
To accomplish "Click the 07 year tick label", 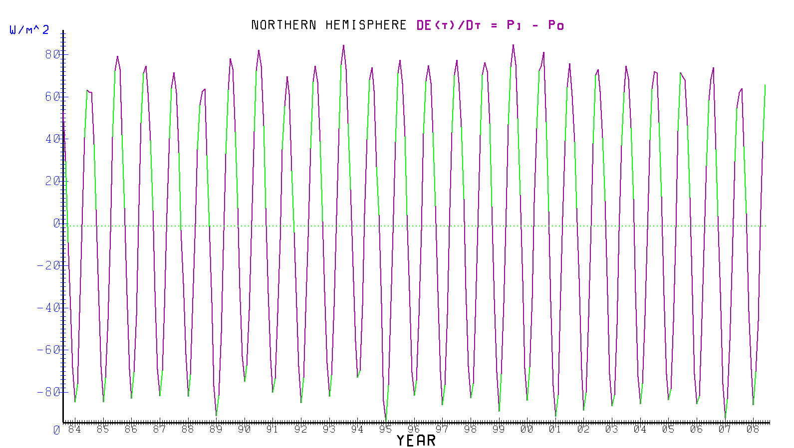I will (725, 429).
